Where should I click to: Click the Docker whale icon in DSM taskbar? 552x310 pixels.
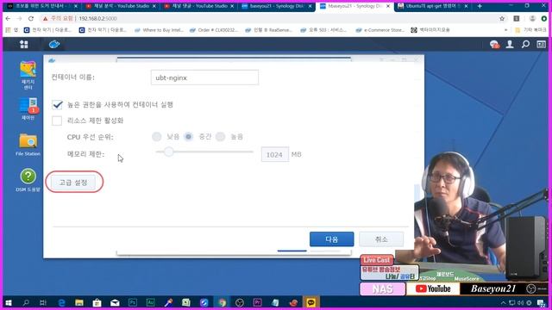click(54, 44)
